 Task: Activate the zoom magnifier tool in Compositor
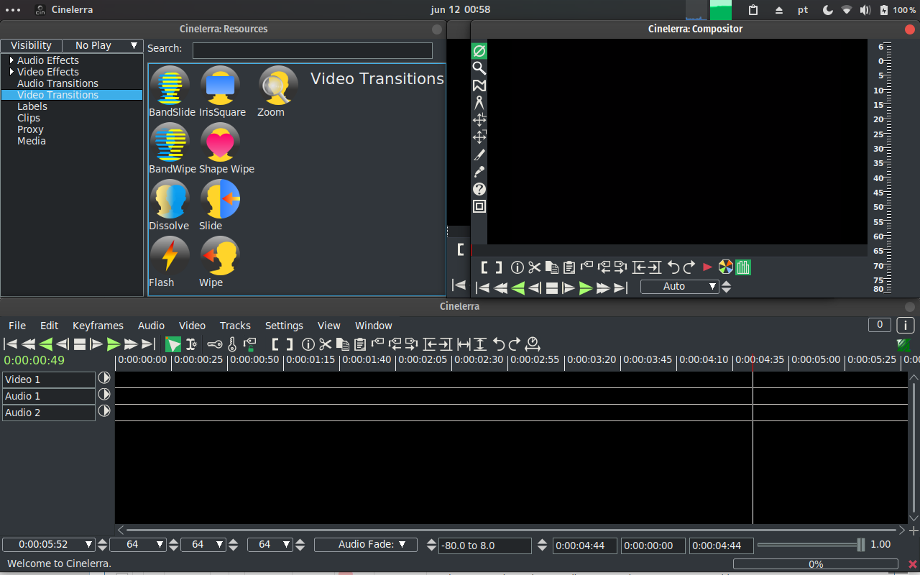(479, 68)
